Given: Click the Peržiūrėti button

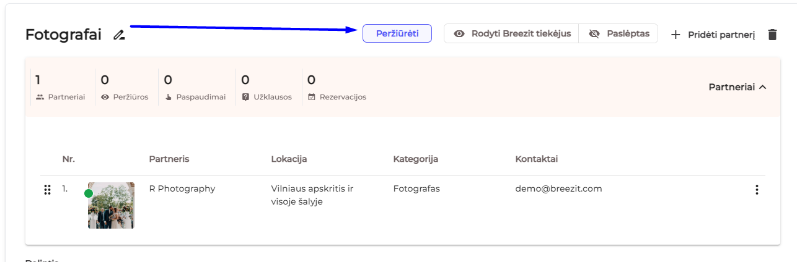Looking at the screenshot, I should pyautogui.click(x=397, y=33).
